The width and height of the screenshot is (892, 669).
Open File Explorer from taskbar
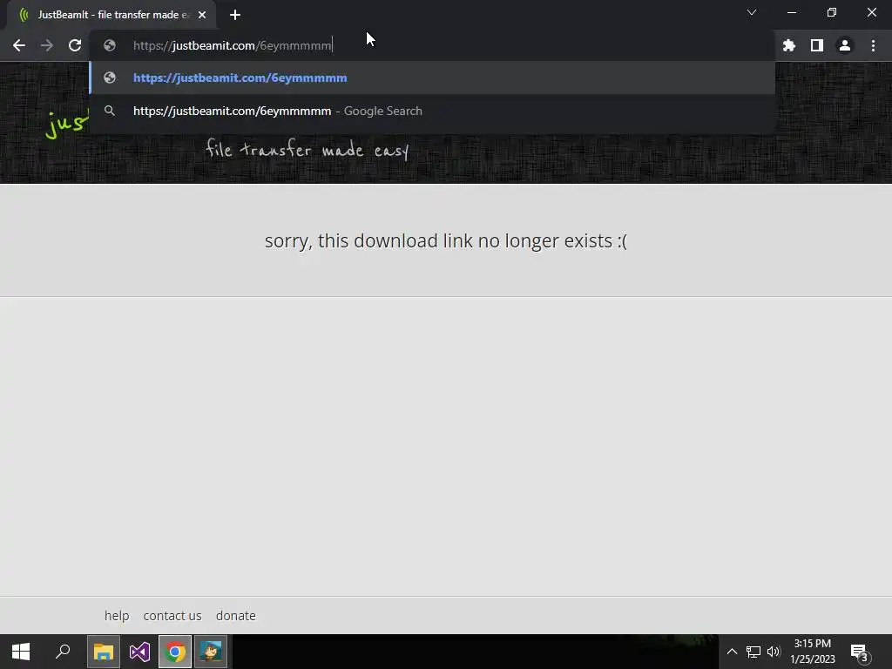tap(104, 652)
